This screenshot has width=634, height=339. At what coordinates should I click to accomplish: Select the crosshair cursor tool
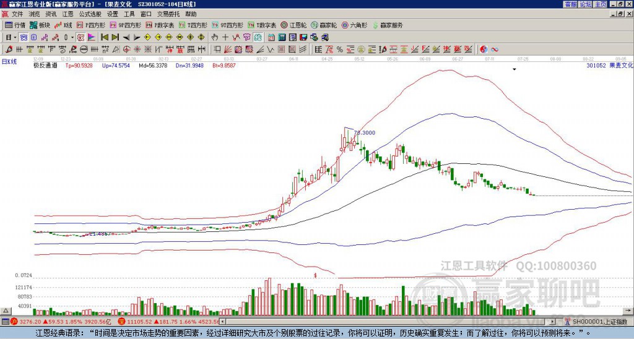[225, 38]
